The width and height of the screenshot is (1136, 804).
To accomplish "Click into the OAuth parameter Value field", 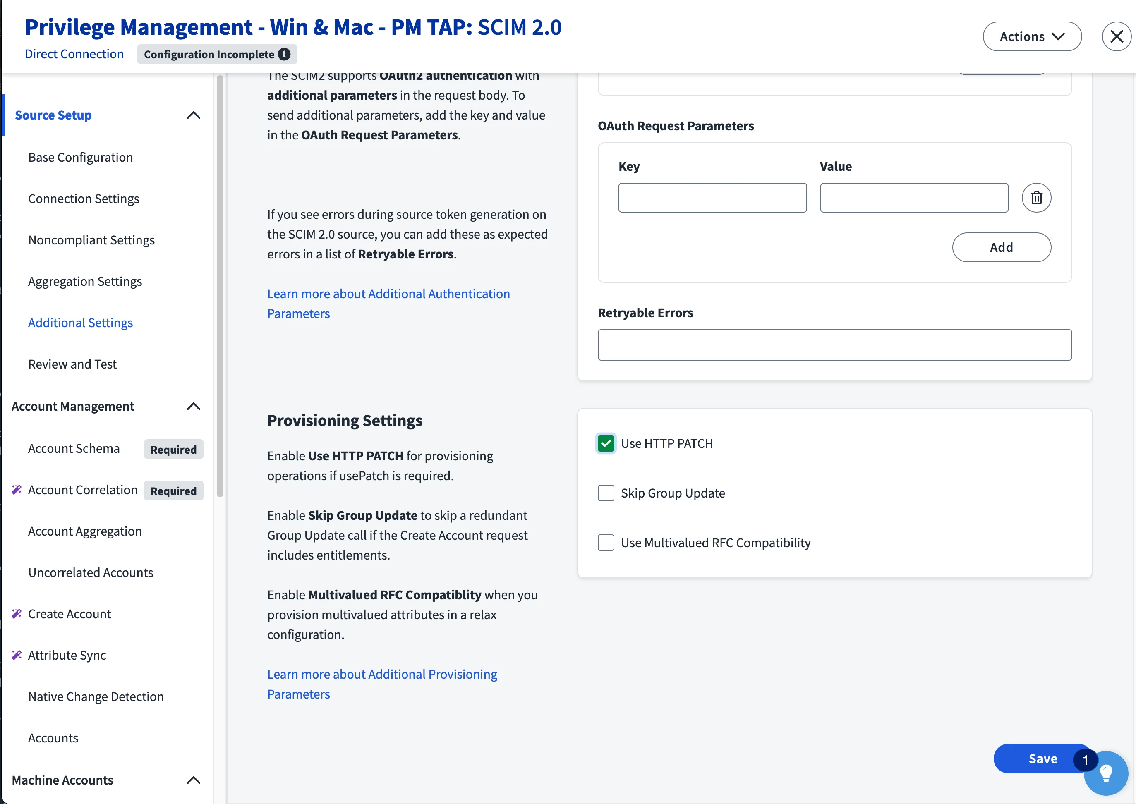I will point(914,198).
